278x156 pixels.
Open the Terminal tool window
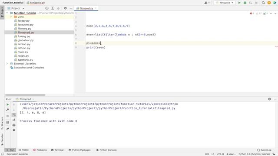click(x=57, y=150)
